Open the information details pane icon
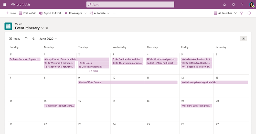Viewport: 256px width, 134px height. tap(249, 13)
